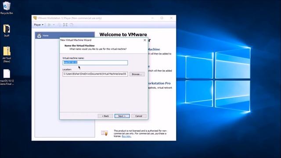Click the Unity mode toolbar icon
Image resolution: width=281 pixels, height=158 pixels.
click(72, 25)
